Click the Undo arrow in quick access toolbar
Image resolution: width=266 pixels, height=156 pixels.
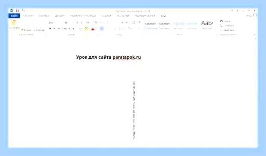(x=23, y=11)
